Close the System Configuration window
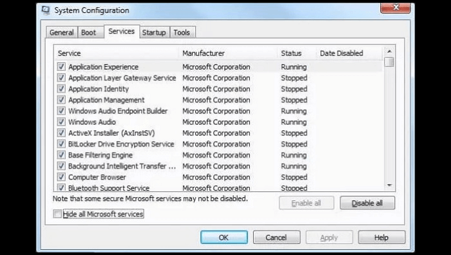The image size is (451, 255). [396, 7]
